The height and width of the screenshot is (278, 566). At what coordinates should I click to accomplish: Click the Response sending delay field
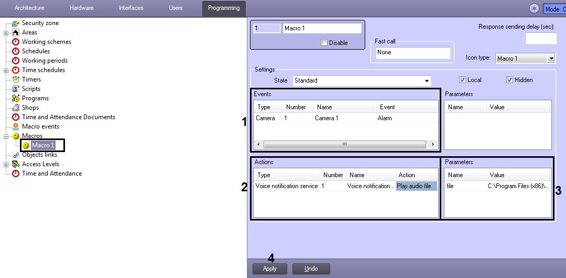point(541,38)
